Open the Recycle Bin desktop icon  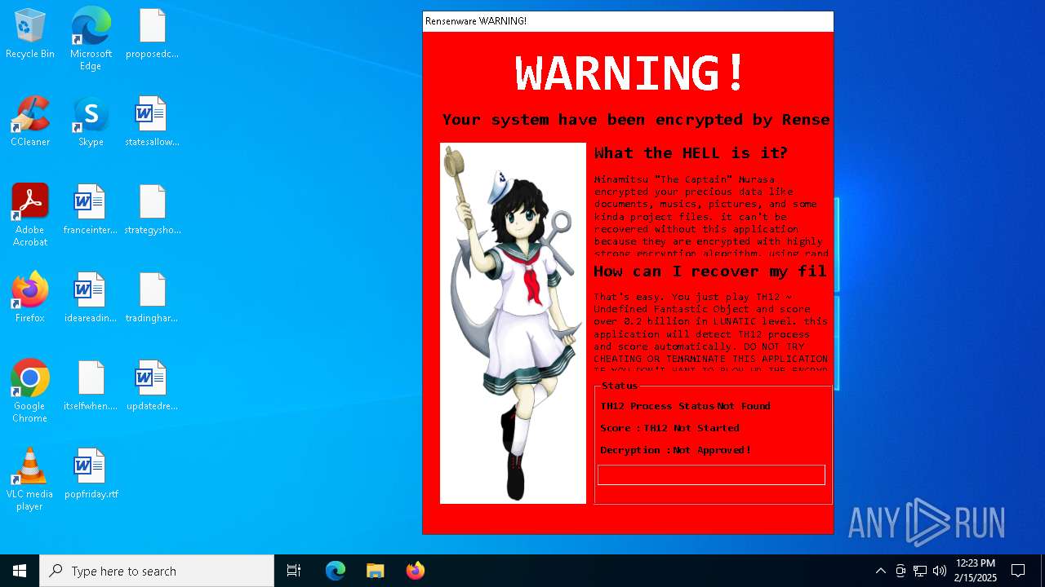click(30, 34)
